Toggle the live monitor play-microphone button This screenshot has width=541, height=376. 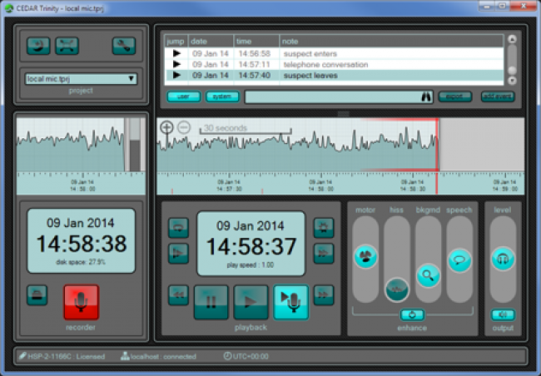[290, 302]
